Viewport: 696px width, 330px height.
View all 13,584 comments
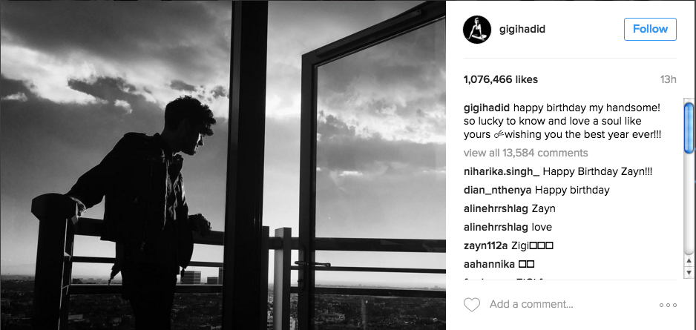tap(525, 153)
